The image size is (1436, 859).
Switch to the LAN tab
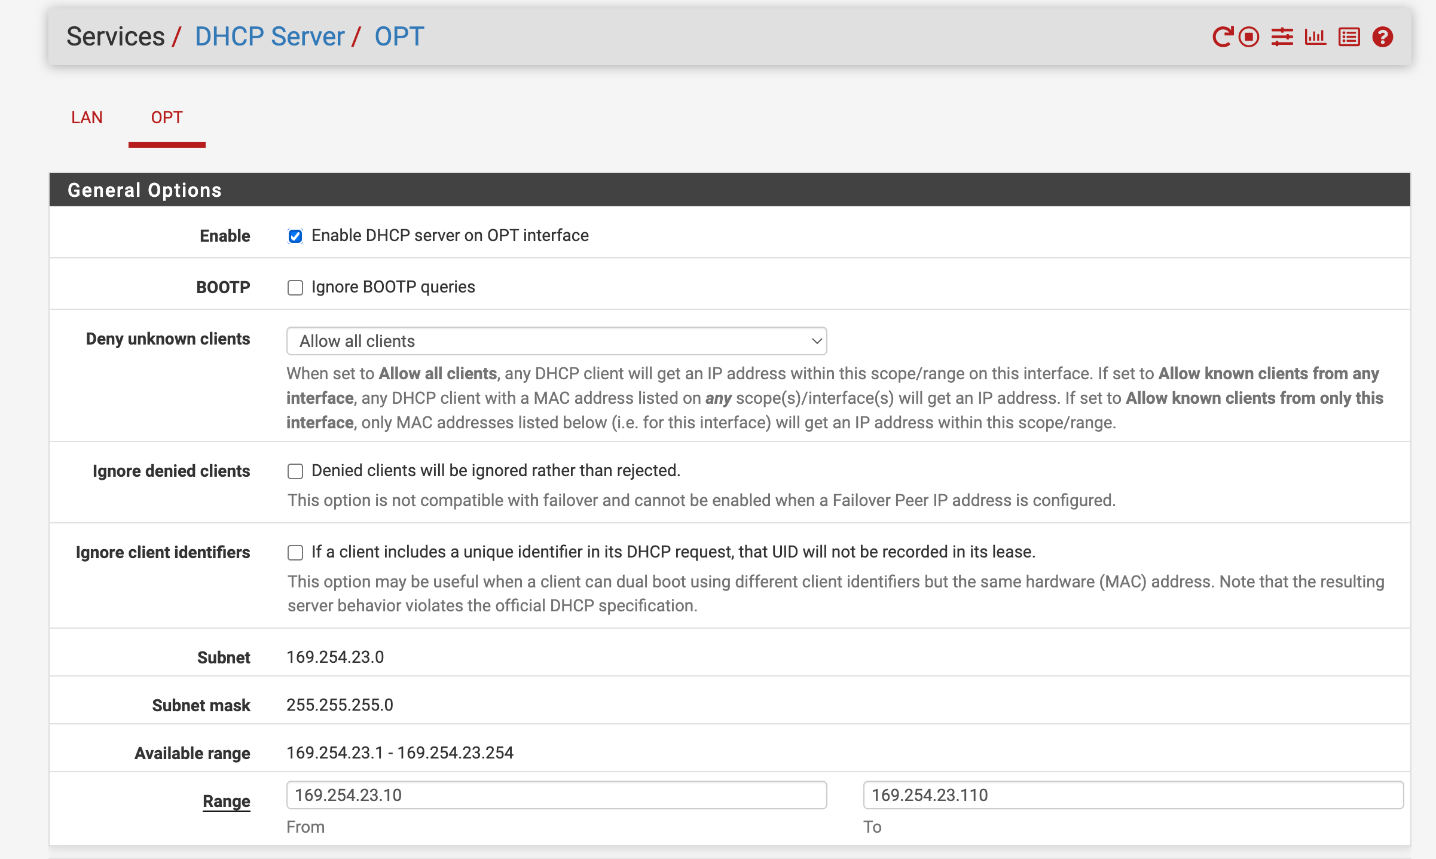87,117
